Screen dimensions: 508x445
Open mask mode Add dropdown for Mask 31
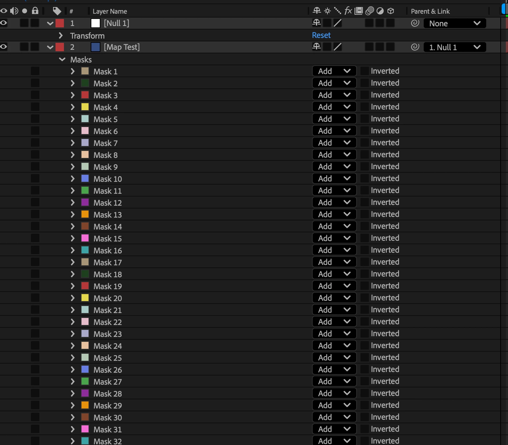pos(334,429)
